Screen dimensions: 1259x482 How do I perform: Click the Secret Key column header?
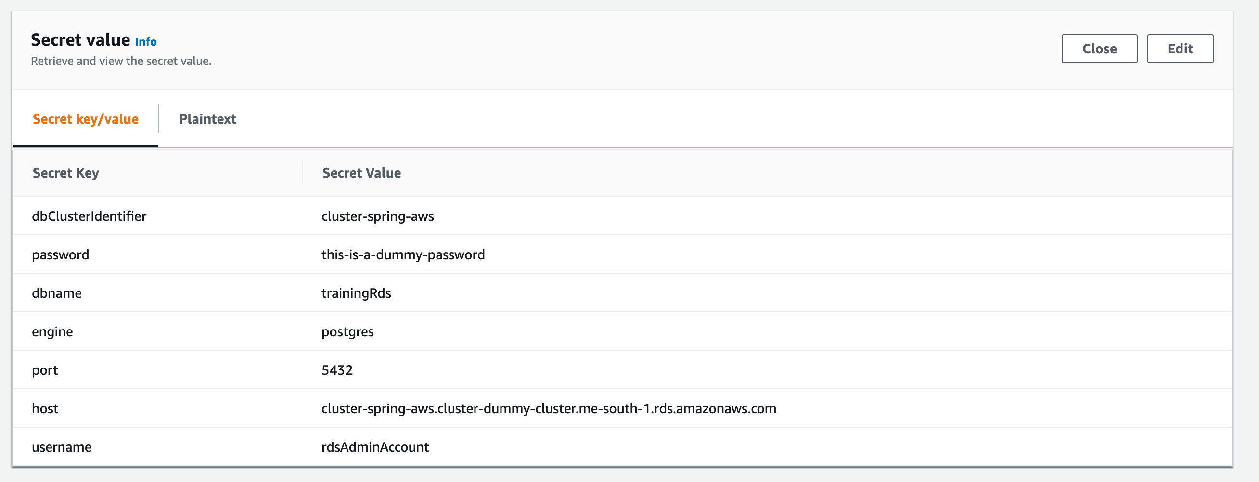66,173
